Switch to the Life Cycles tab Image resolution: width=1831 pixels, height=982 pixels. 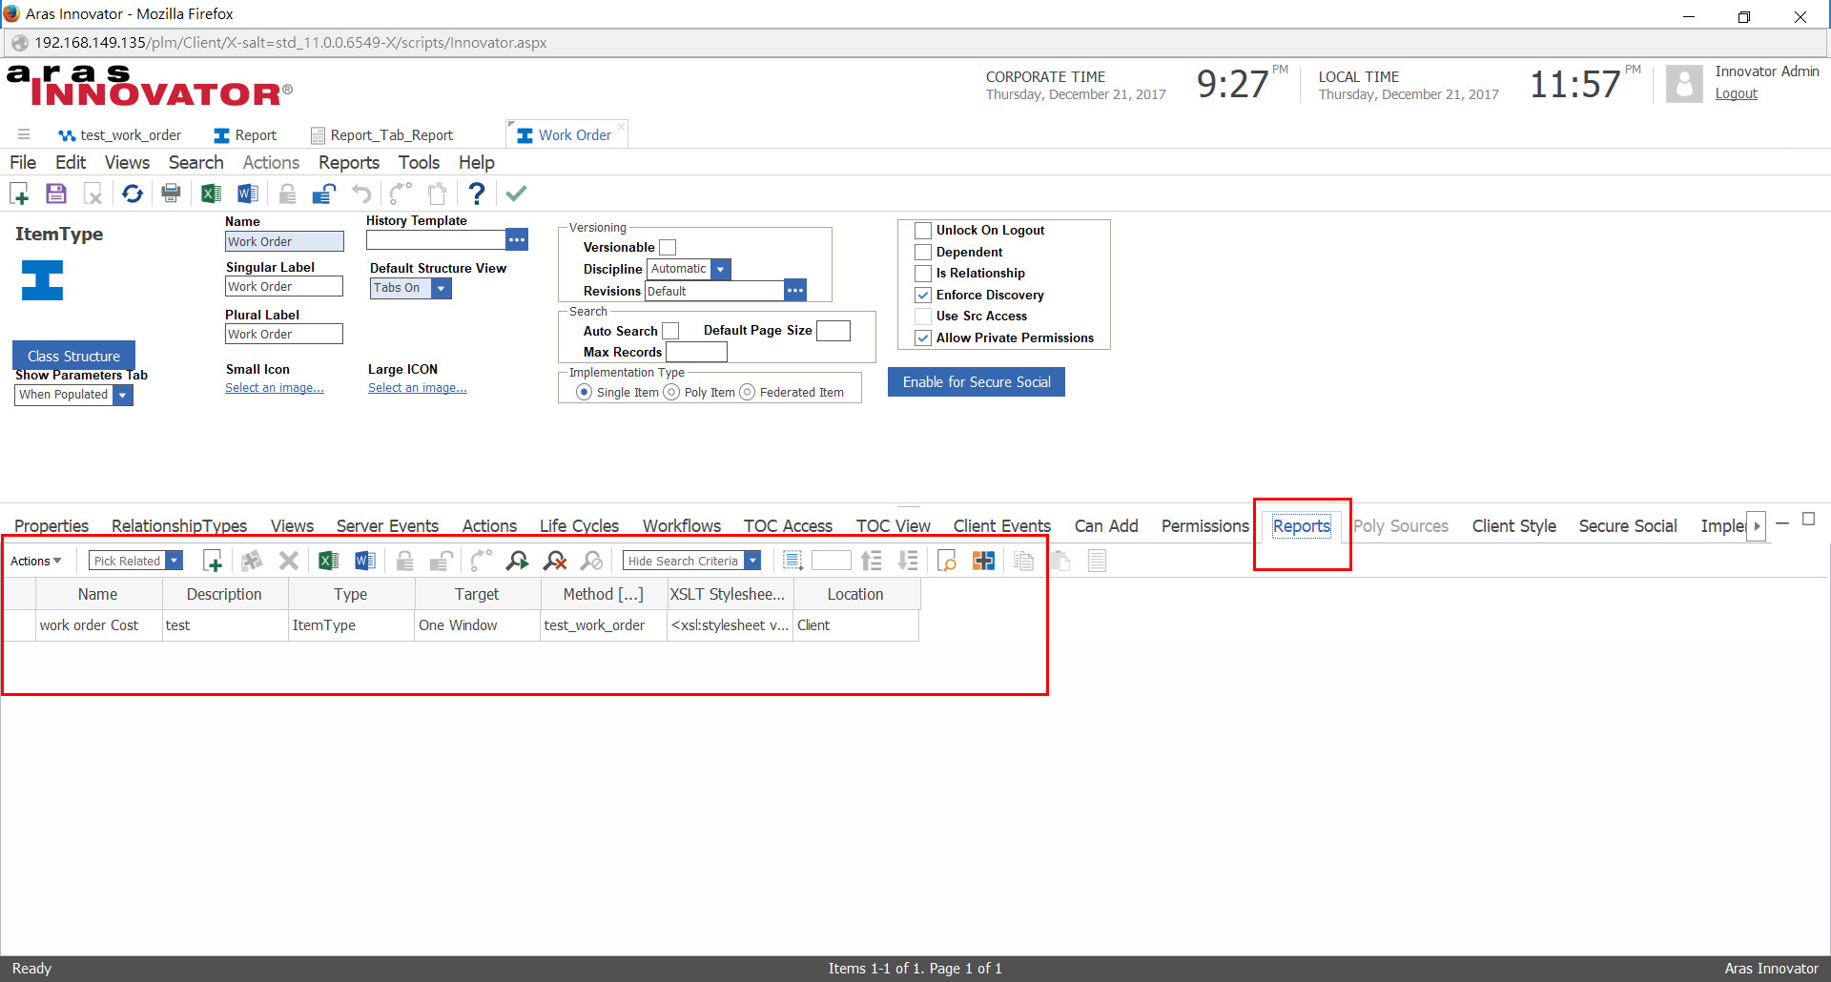[x=579, y=526]
